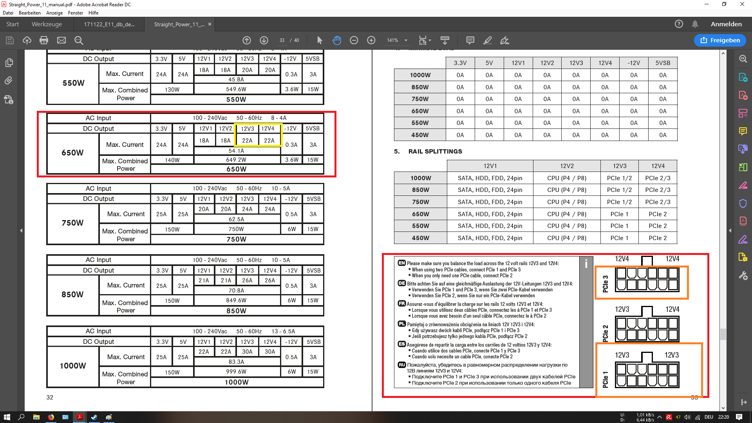Expand the fit page options dropdown

tap(430, 40)
